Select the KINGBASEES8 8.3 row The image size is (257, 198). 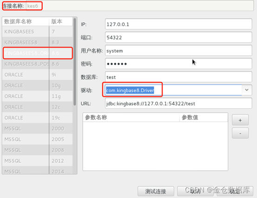click(x=37, y=42)
